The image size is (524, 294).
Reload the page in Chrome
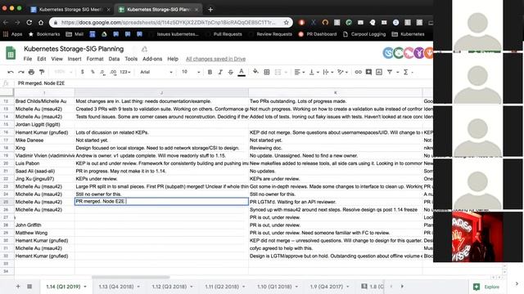(29, 22)
